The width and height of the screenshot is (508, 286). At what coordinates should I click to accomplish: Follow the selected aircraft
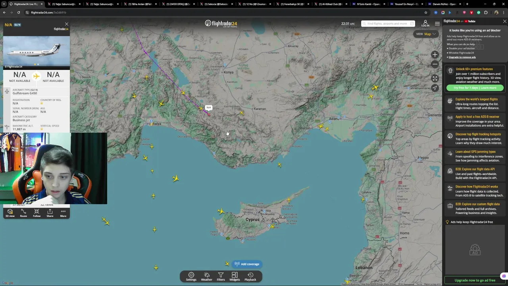(x=37, y=213)
